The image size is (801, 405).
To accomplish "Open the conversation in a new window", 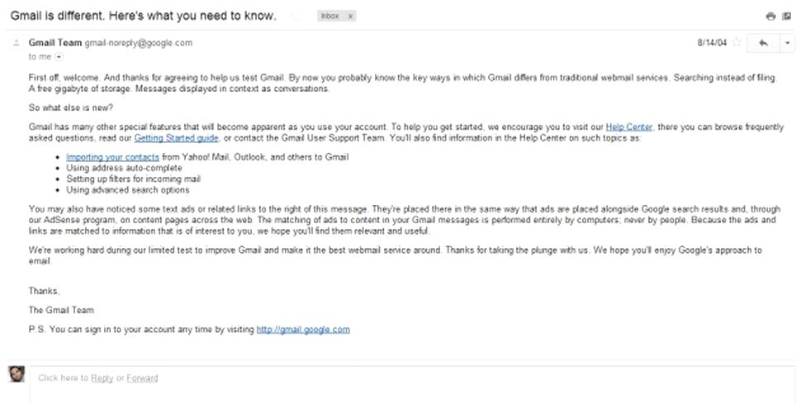I will point(785,17).
